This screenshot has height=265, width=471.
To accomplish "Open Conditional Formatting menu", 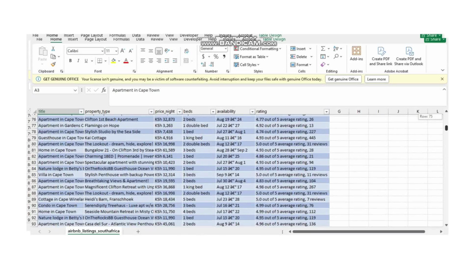I will point(258,48).
